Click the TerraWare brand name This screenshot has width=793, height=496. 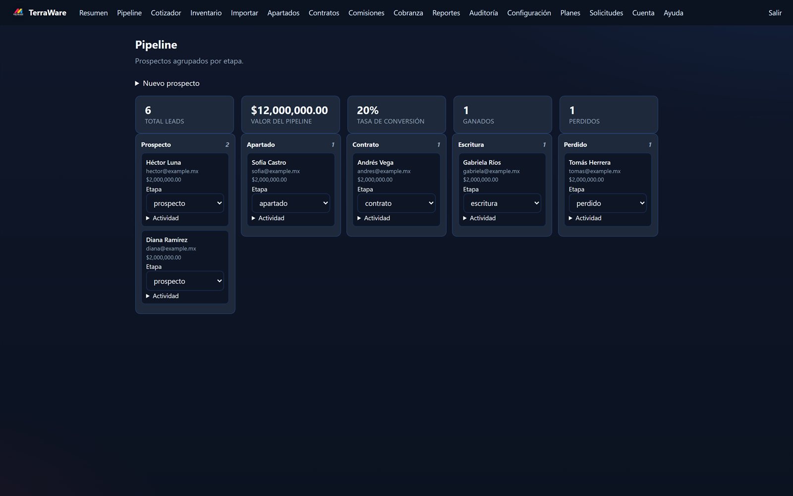coord(48,13)
